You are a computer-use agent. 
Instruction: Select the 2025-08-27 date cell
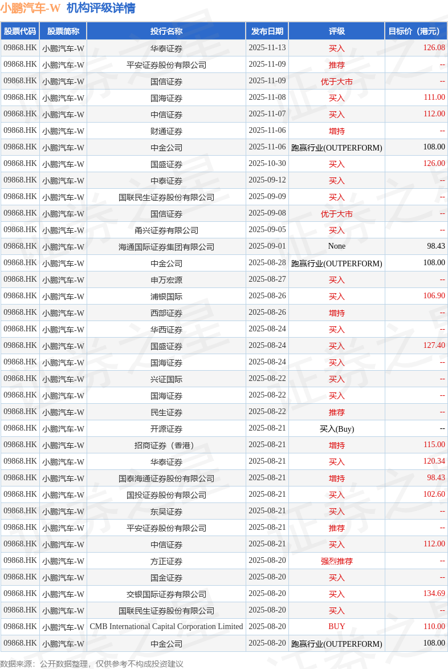click(267, 279)
